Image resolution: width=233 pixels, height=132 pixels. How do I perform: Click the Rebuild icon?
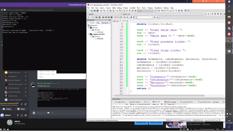tap(133, 11)
